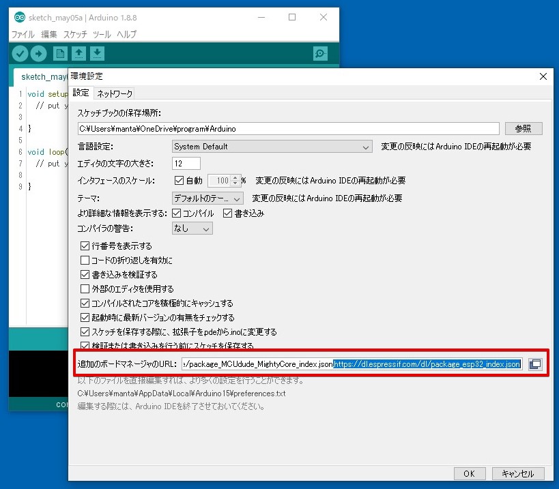Close the 環境設定 dialog with the X

coord(543,76)
